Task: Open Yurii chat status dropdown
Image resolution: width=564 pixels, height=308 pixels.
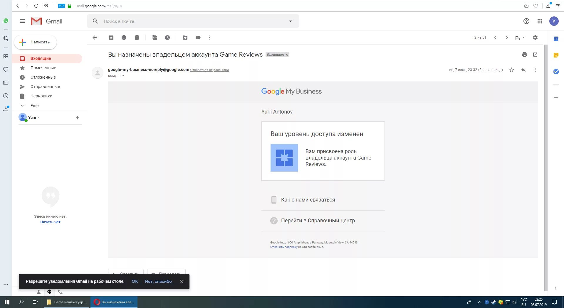Action: (x=39, y=118)
